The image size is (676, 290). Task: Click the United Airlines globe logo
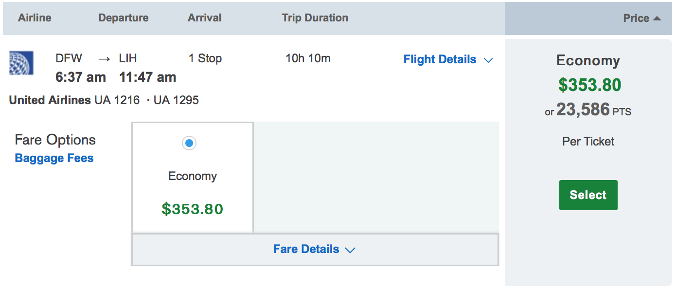(21, 63)
